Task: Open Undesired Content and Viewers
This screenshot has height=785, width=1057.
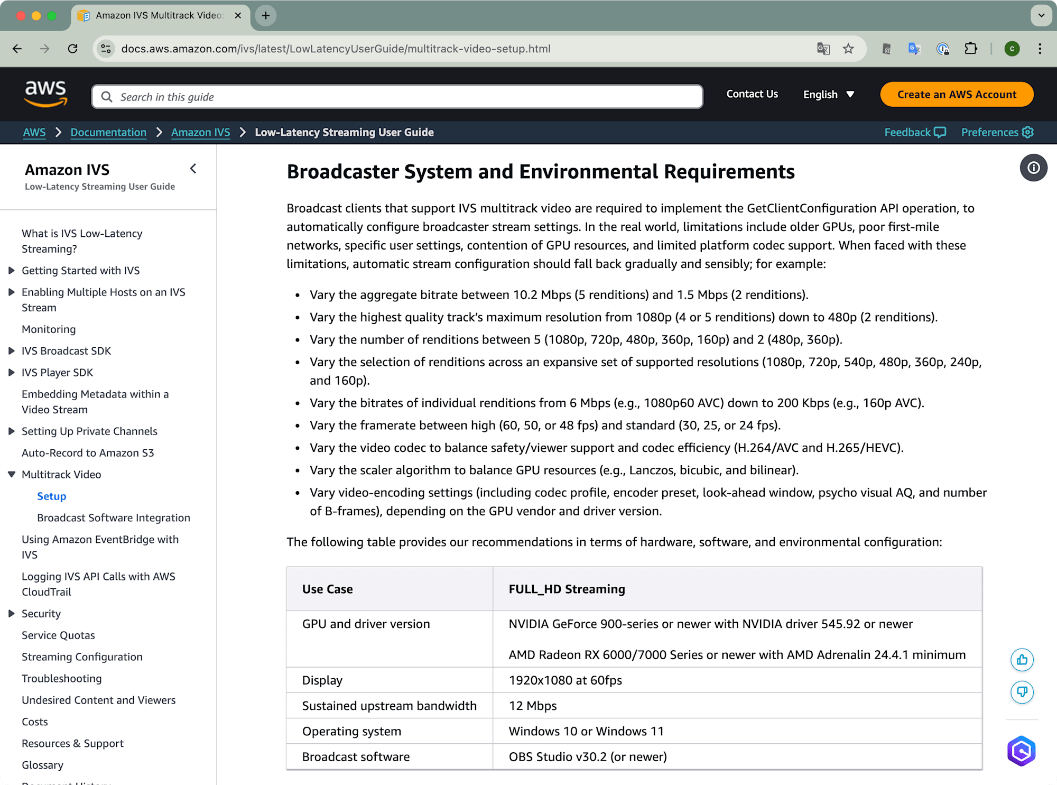Action: click(x=98, y=700)
